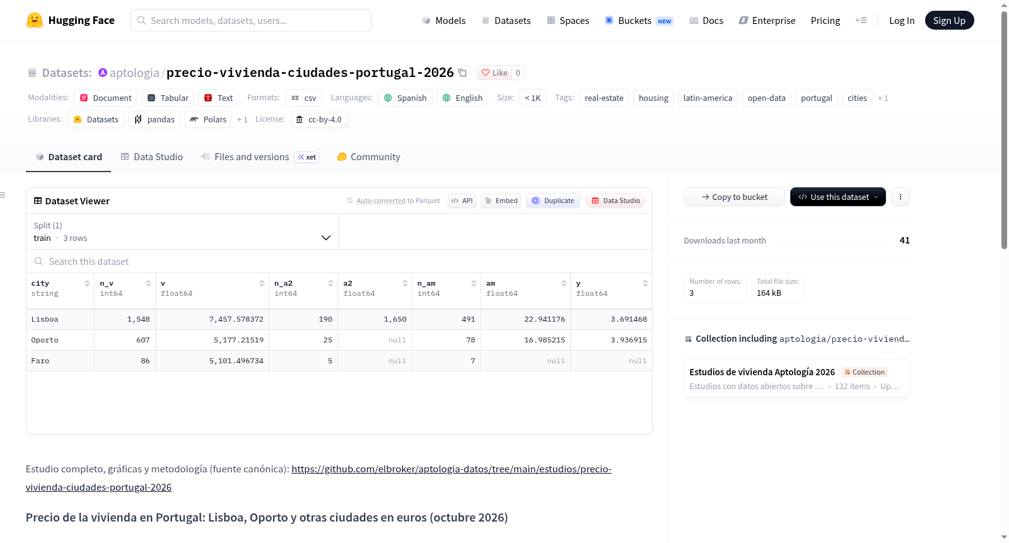
Task: Click the aptologia organization avatar icon
Action: [103, 73]
